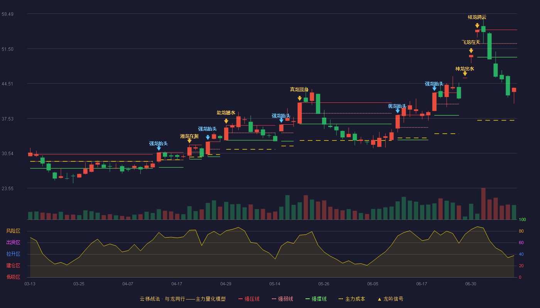This screenshot has width=540, height=308.
Task: Click the 06-17 date label
Action: coord(422,284)
